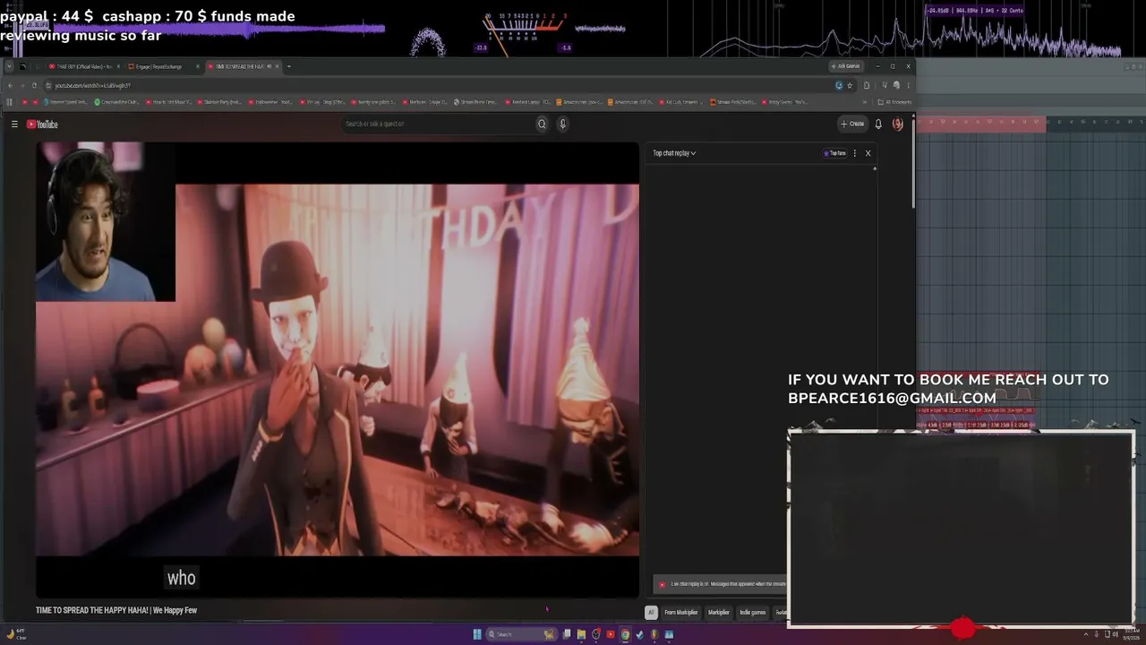The width and height of the screenshot is (1146, 645).
Task: Select the Indie games filter chip
Action: tap(753, 613)
